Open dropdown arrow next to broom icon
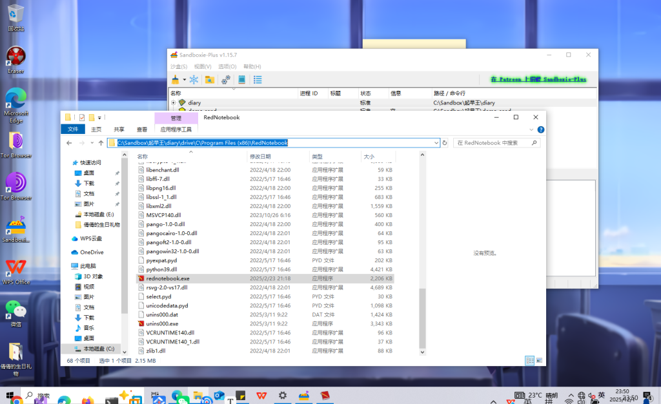Image resolution: width=661 pixels, height=404 pixels. pyautogui.click(x=184, y=80)
